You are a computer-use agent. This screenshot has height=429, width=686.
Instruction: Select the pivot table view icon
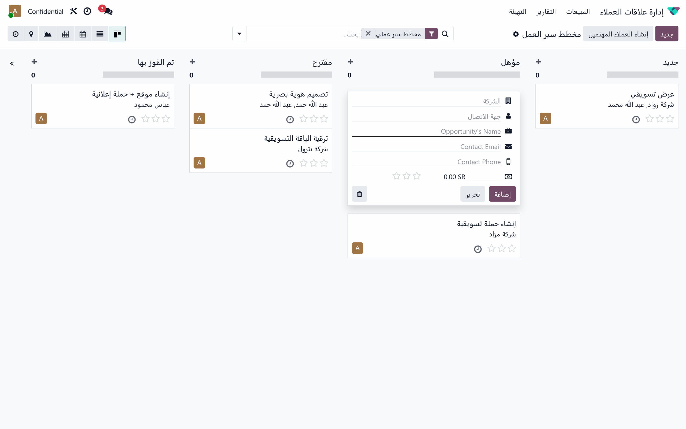(65, 34)
